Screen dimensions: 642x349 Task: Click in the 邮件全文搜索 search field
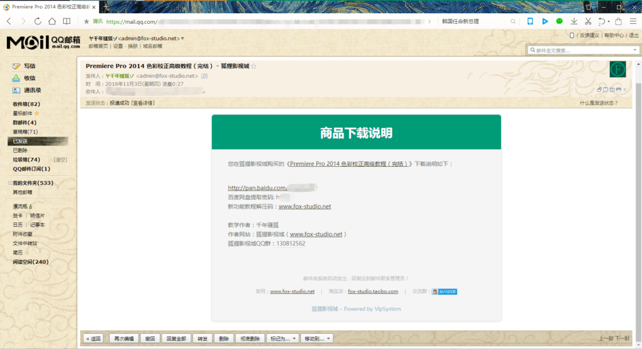coord(582,50)
